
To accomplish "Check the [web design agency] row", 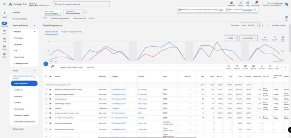I will (46, 99).
